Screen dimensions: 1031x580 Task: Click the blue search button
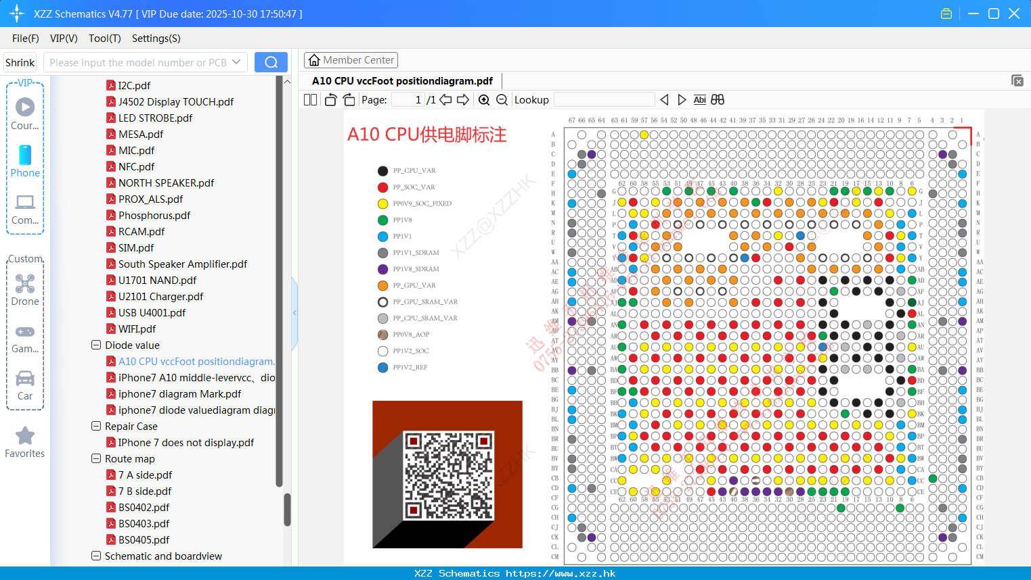coord(271,62)
